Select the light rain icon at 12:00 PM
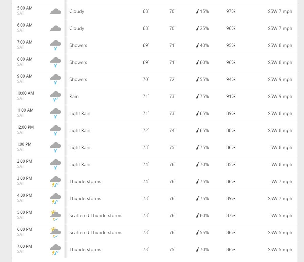Image resolution: width=304 pixels, height=262 pixels. [x=55, y=130]
